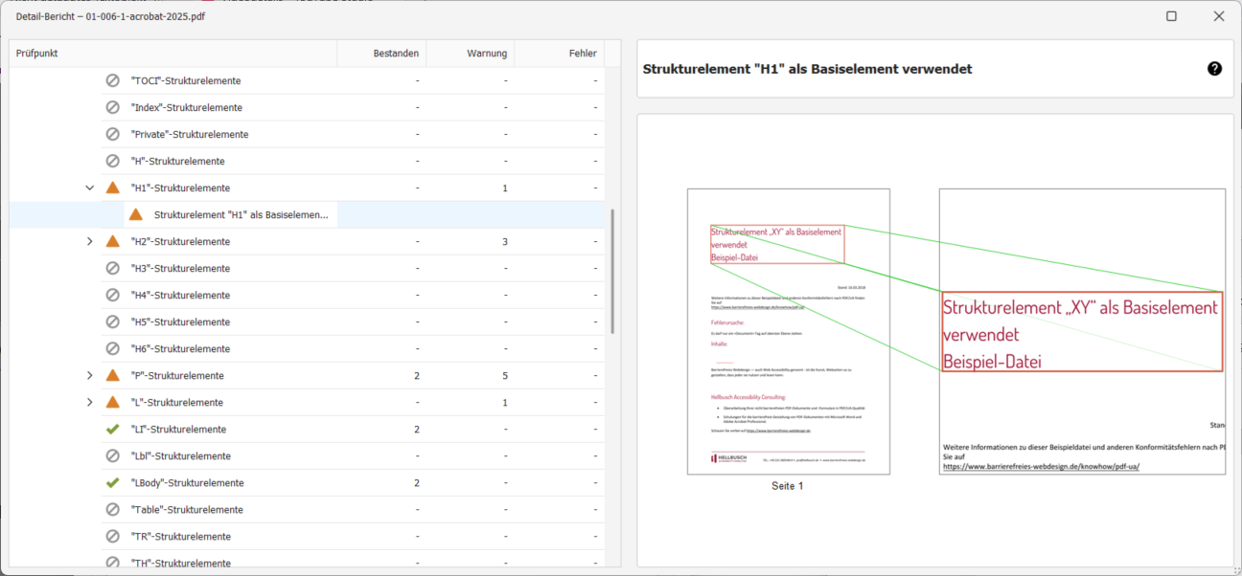Expand the "L"-Strukturelemente node
The image size is (1242, 576).
coord(89,402)
